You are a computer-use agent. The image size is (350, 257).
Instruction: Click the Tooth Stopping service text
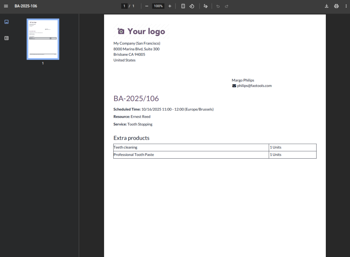click(140, 124)
